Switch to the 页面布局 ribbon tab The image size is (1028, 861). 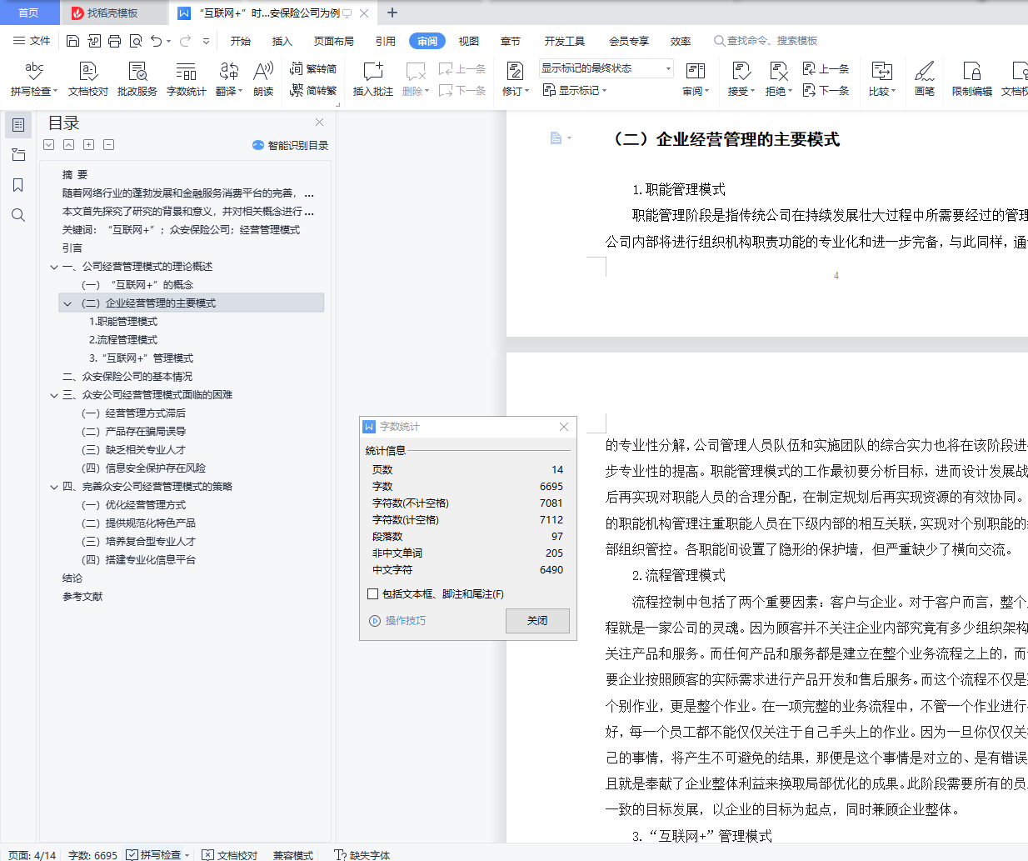tap(334, 41)
